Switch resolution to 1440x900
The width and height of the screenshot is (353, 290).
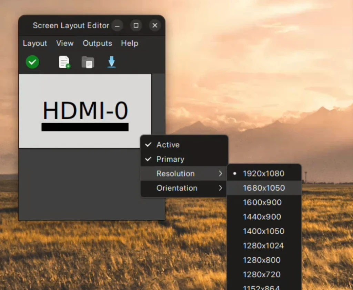pos(261,217)
